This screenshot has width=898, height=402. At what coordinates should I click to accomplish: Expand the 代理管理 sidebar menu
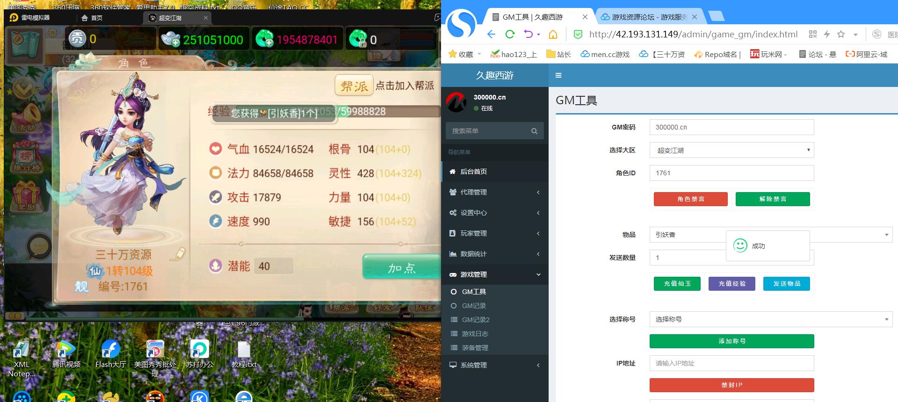[x=495, y=192]
